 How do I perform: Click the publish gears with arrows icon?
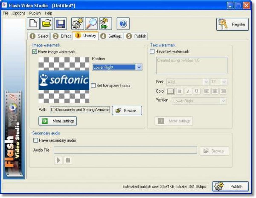tap(105, 24)
